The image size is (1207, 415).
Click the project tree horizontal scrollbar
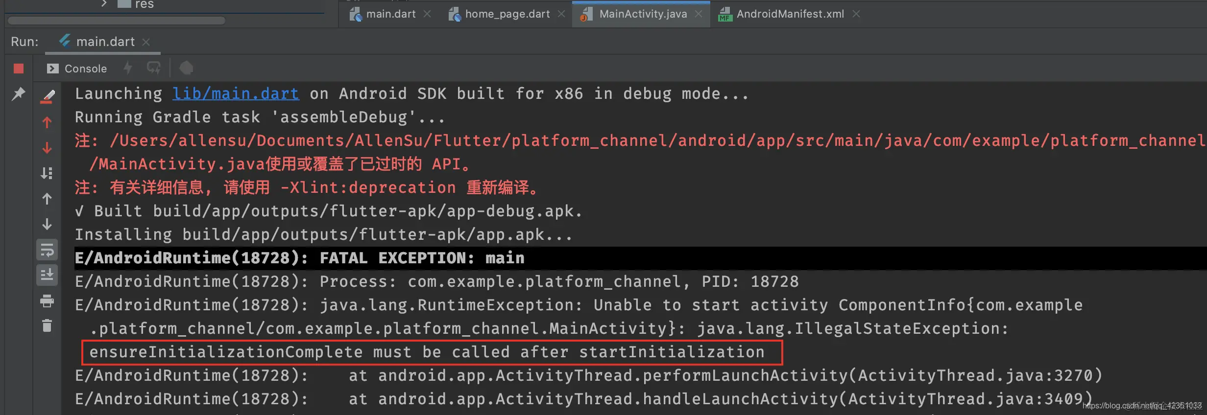coord(117,21)
